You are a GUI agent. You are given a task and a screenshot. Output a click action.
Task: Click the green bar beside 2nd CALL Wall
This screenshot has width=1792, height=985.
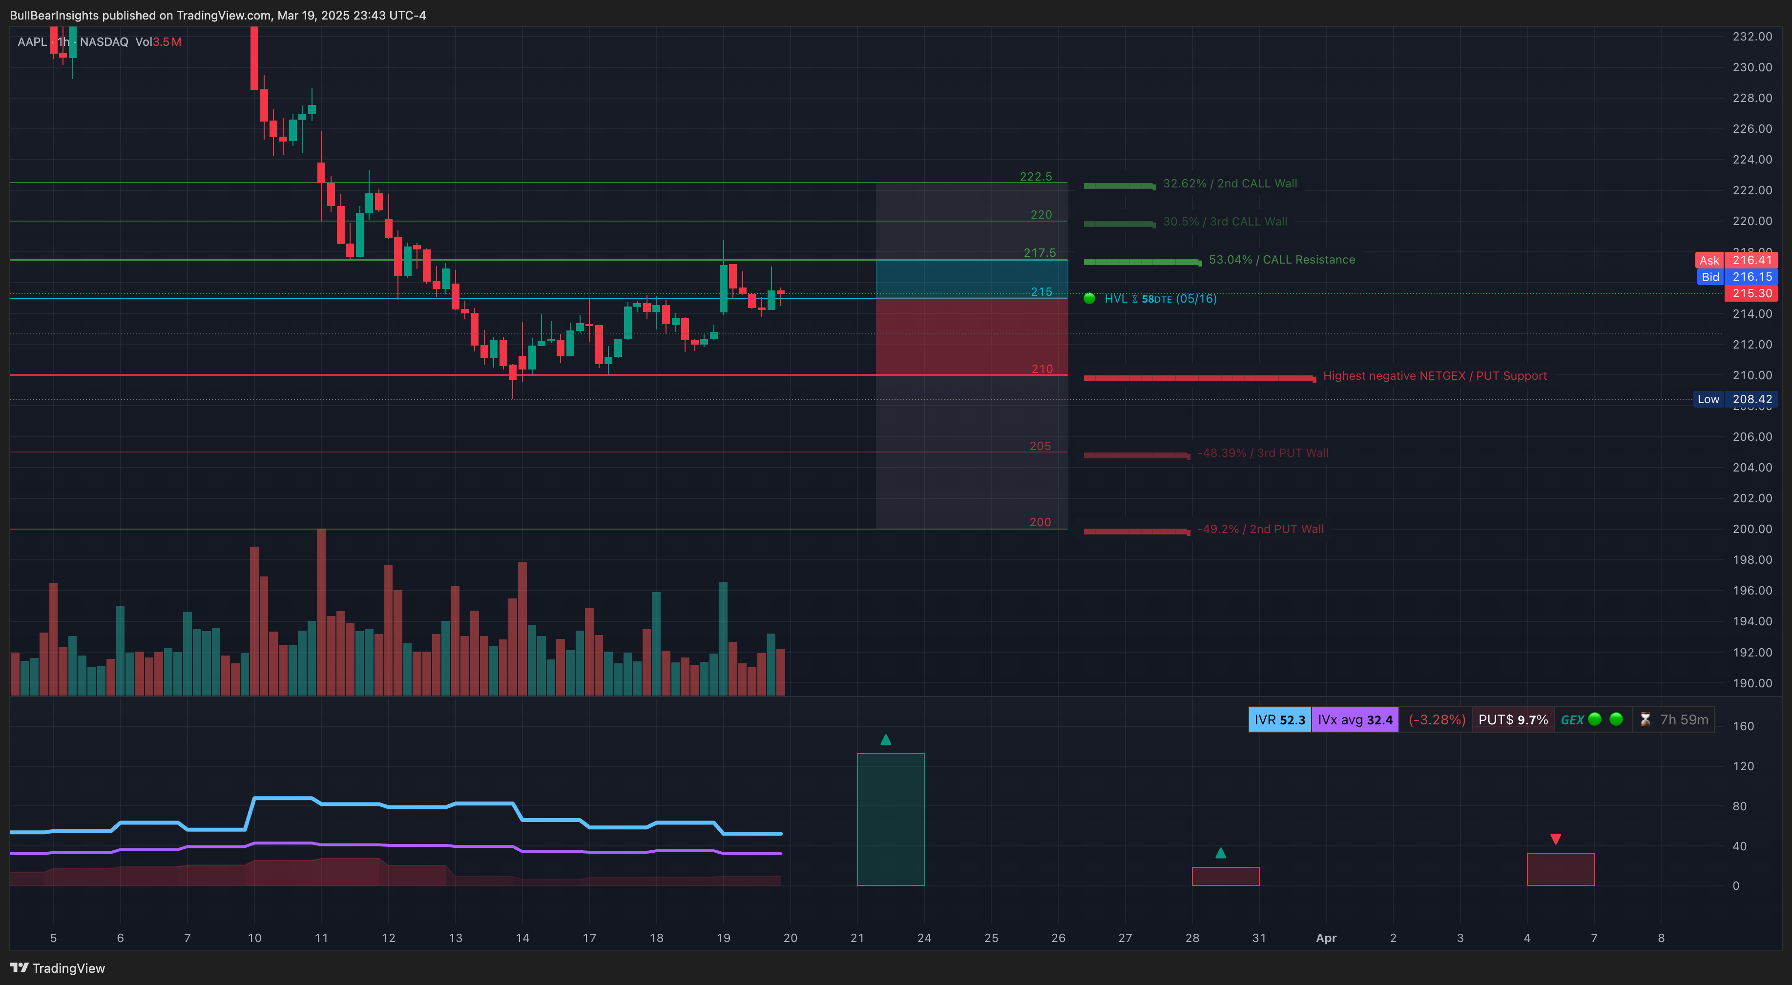click(x=1119, y=186)
